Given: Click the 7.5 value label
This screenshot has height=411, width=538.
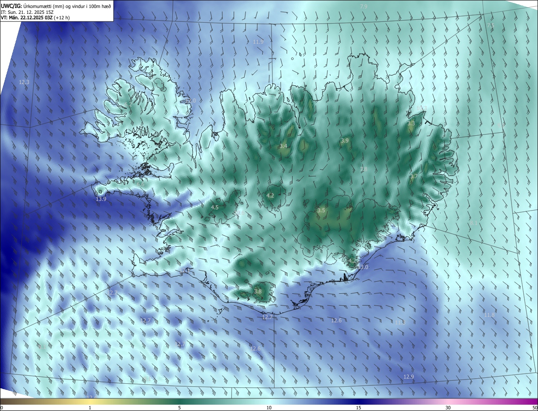Looking at the screenshot, I should pos(490,26).
